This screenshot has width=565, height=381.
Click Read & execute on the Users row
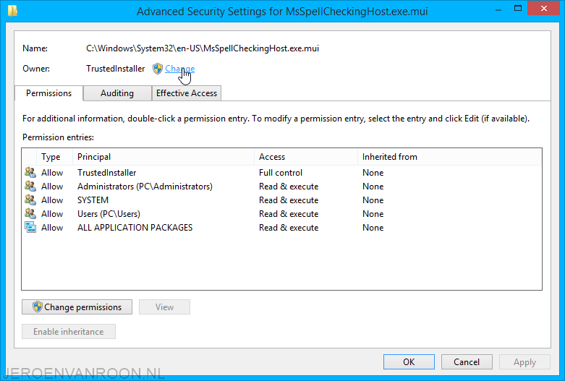(289, 213)
